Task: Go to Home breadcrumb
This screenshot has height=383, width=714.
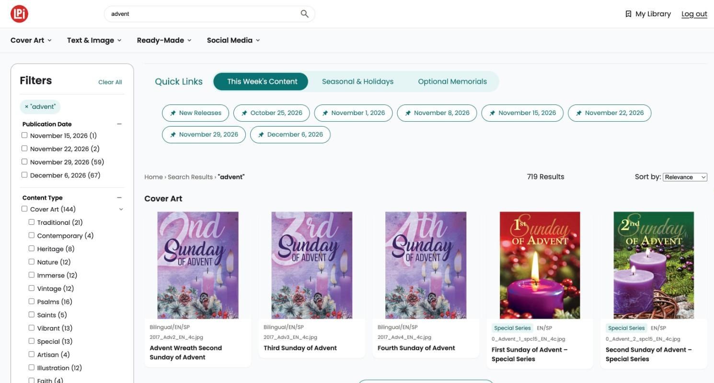Action: coord(153,177)
